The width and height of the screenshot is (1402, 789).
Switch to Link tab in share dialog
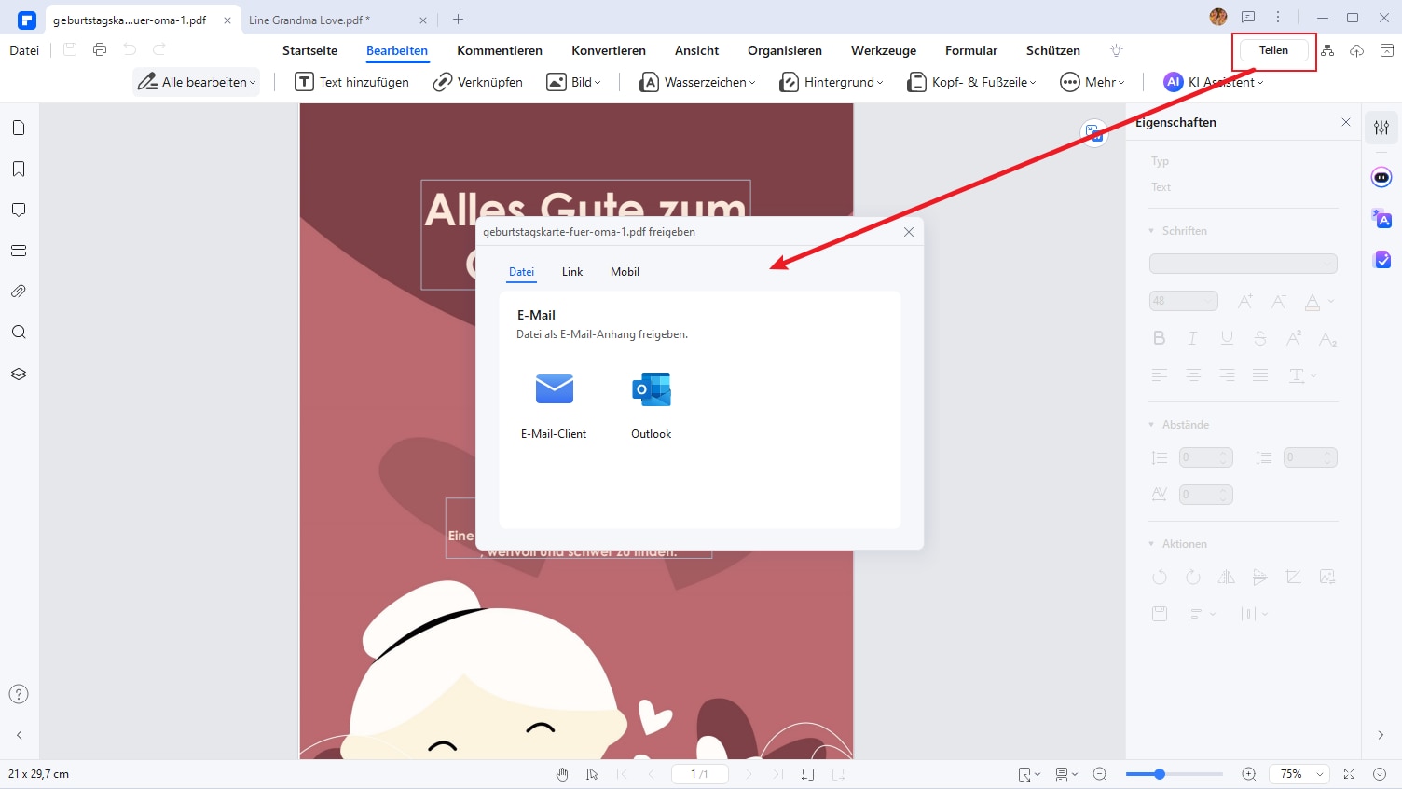[x=572, y=272]
